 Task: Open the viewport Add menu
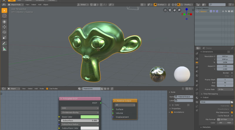(40, 5)
